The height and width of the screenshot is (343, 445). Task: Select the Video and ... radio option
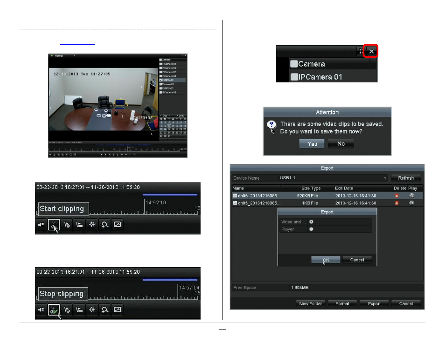point(311,222)
